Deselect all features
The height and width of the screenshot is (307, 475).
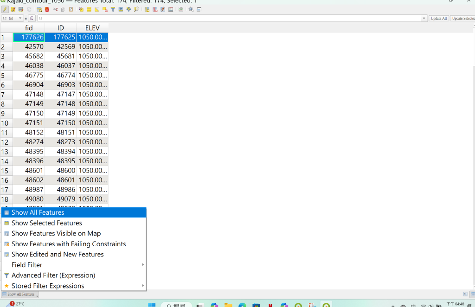pos(105,9)
